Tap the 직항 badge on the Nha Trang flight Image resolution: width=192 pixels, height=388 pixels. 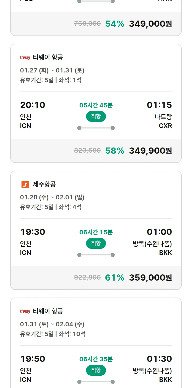click(96, 116)
